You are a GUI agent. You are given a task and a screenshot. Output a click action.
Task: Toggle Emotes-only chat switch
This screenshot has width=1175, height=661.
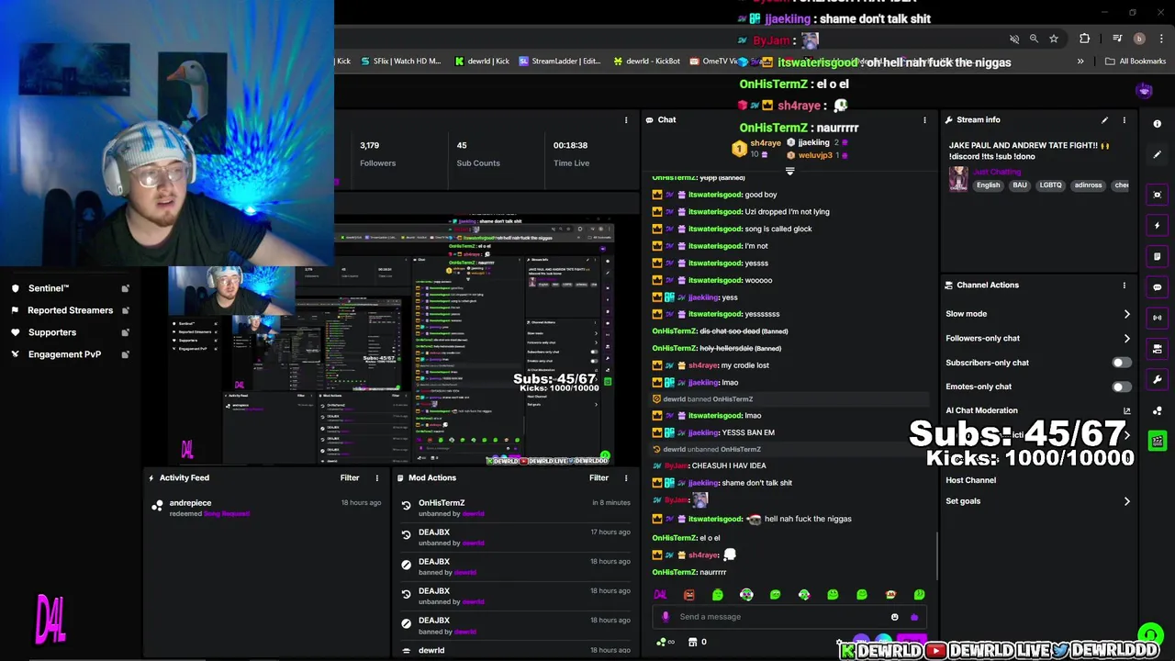coord(1122,387)
